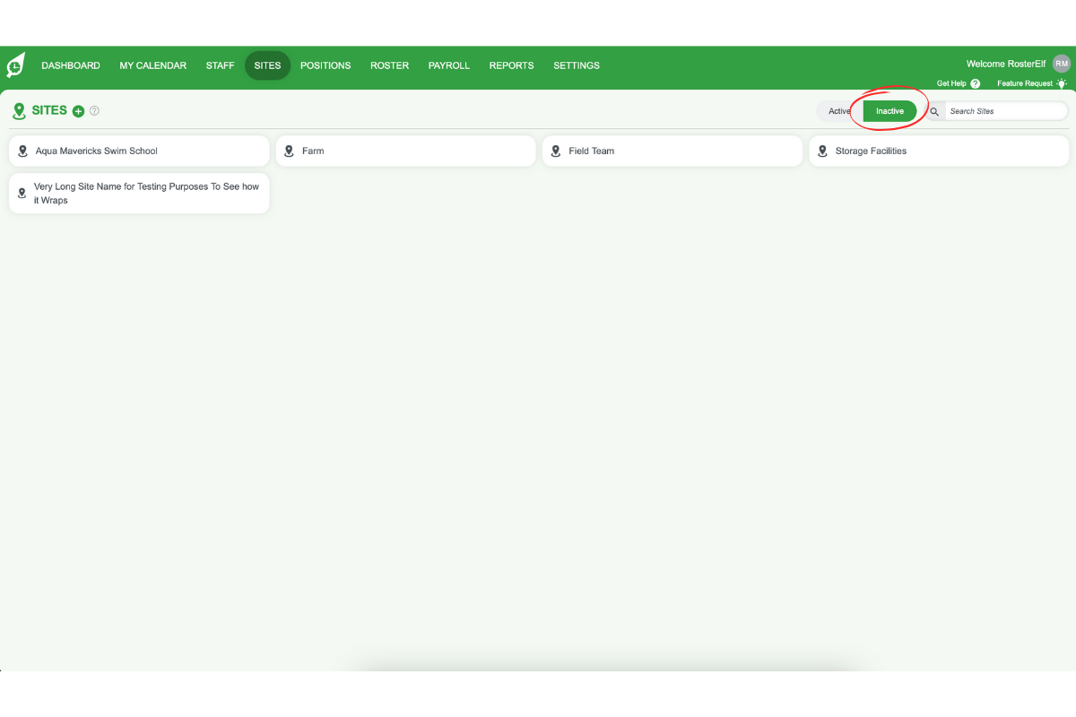Click the magnifier icon next to Search Sites
Image resolution: width=1076 pixels, height=717 pixels.
(x=933, y=111)
